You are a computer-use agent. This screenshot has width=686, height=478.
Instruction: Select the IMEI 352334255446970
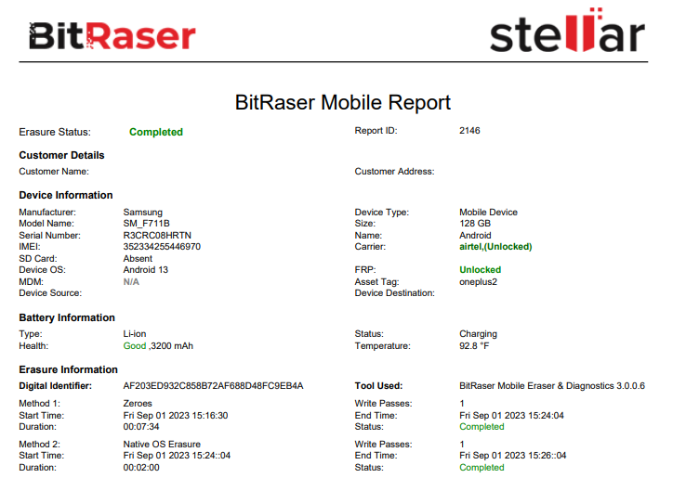162,247
